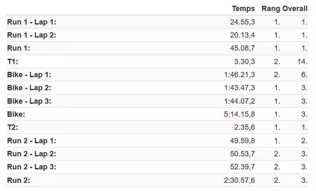This screenshot has height=191, width=316.
Task: Select the Run 2 - Lap 3 row label
Action: point(31,167)
